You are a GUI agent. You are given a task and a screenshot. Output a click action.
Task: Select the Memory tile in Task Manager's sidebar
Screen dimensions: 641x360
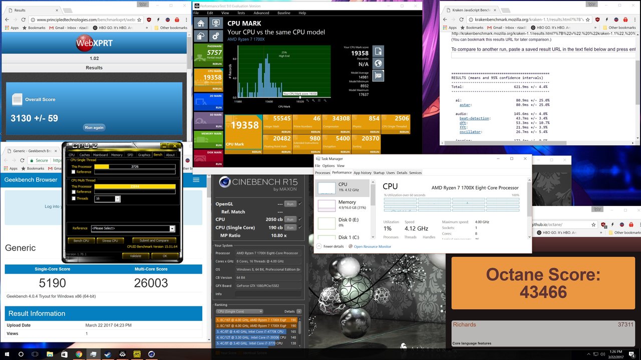[x=343, y=204]
